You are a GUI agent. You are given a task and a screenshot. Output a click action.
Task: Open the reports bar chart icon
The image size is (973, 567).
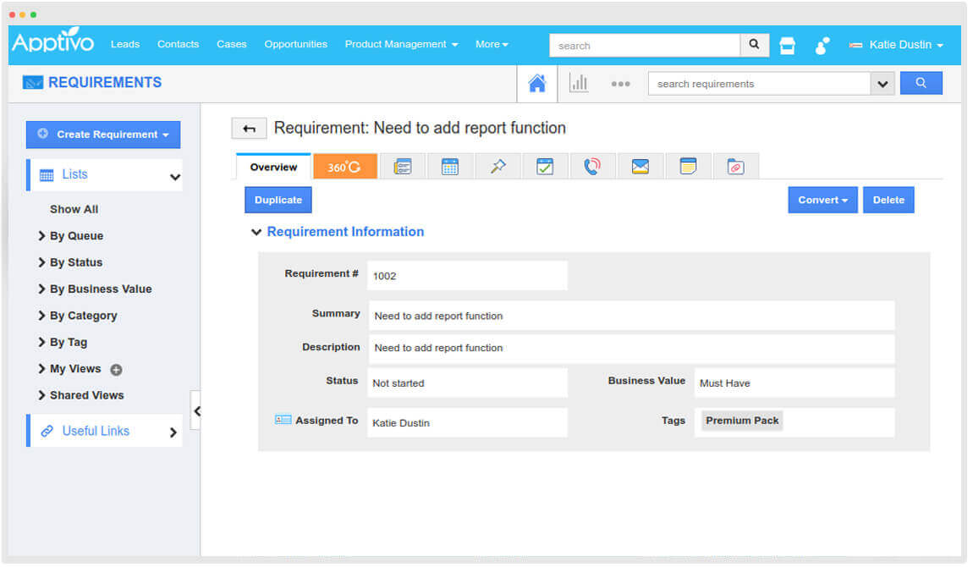tap(579, 83)
